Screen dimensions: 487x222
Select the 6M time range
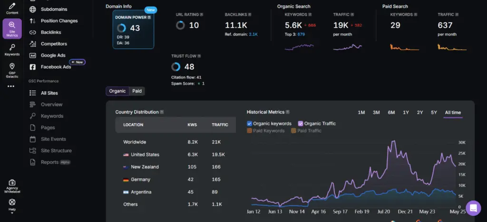pyautogui.click(x=391, y=112)
